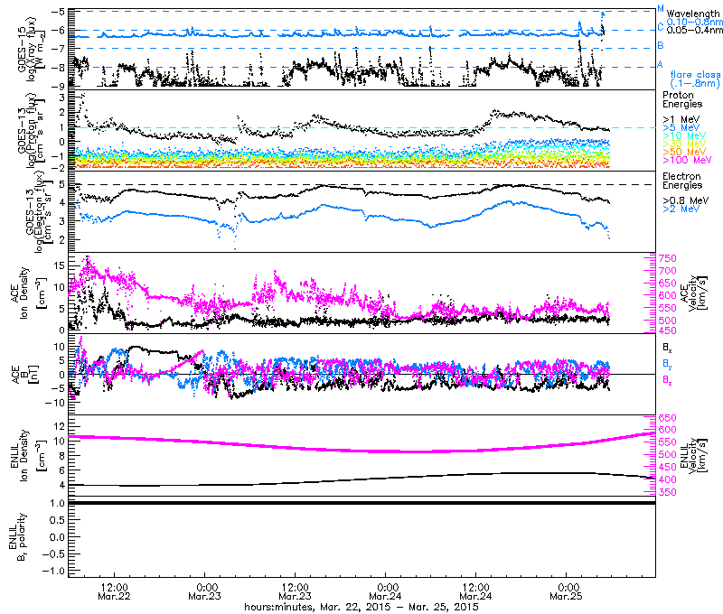Click the '>50 MeV' proton legend label
Viewport: 723px width, 614px height.
(684, 152)
